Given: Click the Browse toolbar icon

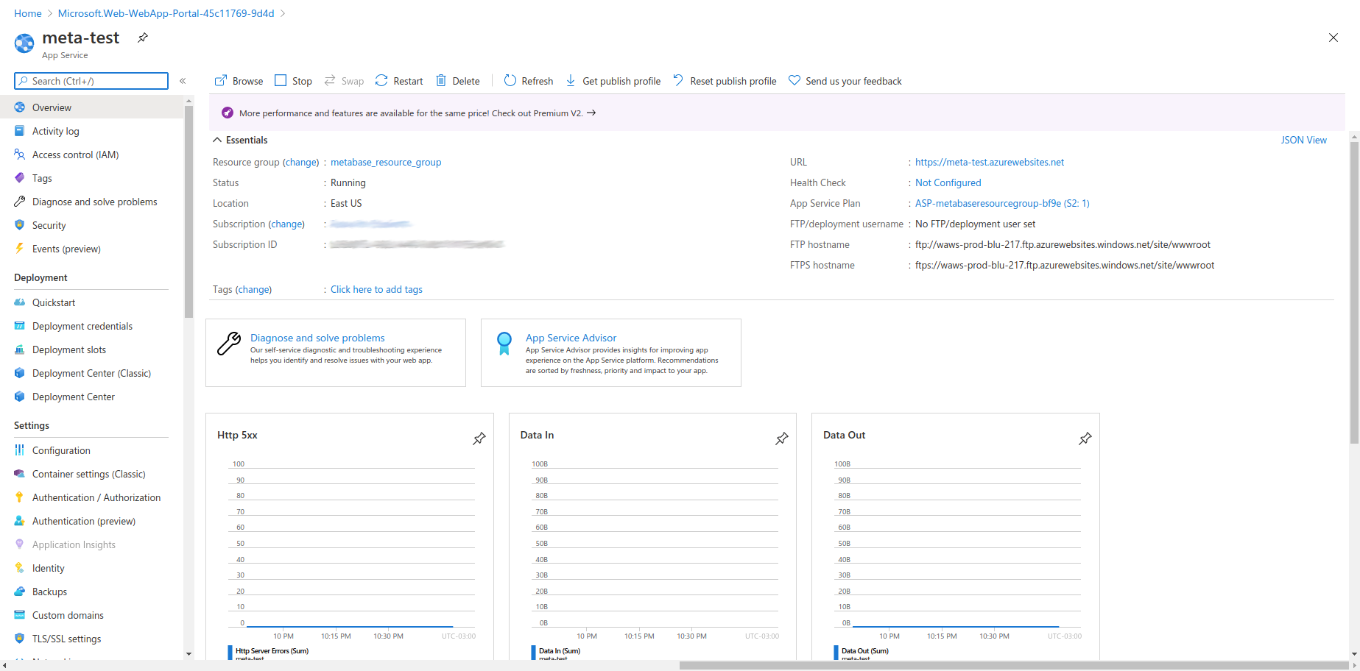Looking at the screenshot, I should pyautogui.click(x=220, y=81).
